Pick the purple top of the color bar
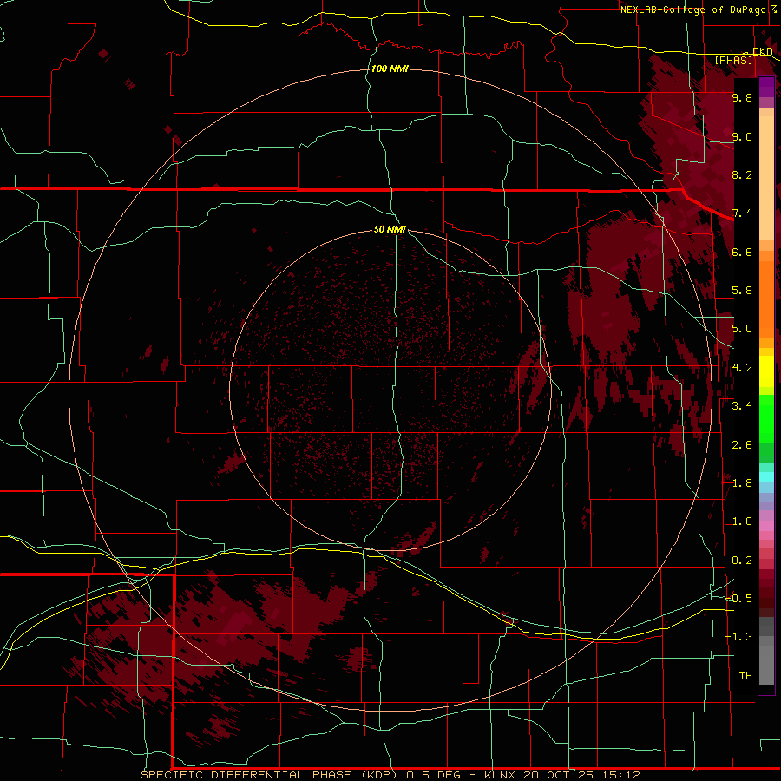 click(x=766, y=87)
